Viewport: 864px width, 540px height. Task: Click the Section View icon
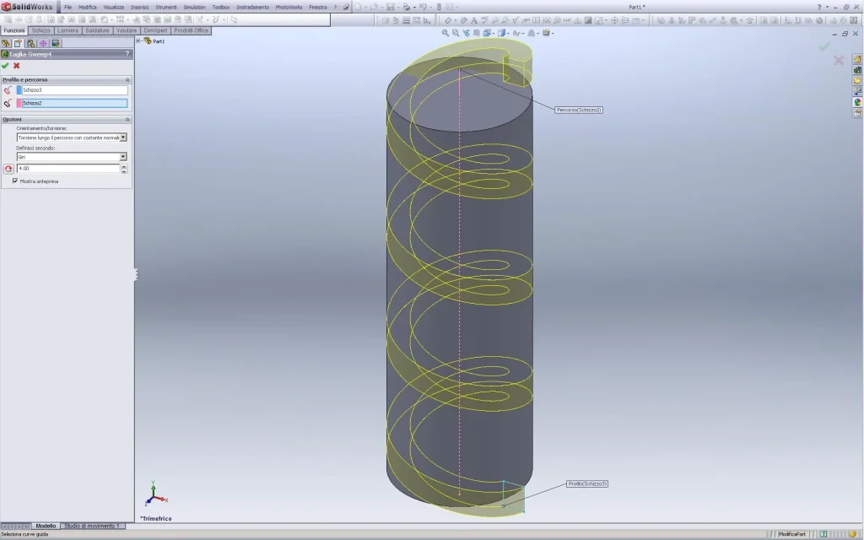tap(477, 33)
